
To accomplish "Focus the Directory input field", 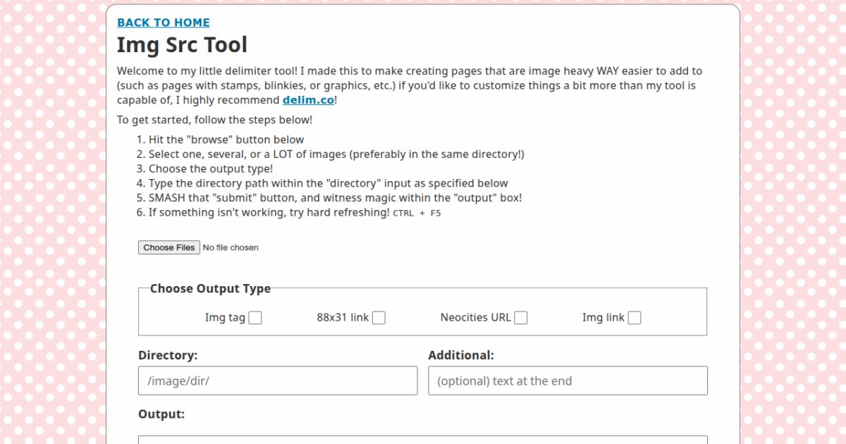I will pos(278,381).
